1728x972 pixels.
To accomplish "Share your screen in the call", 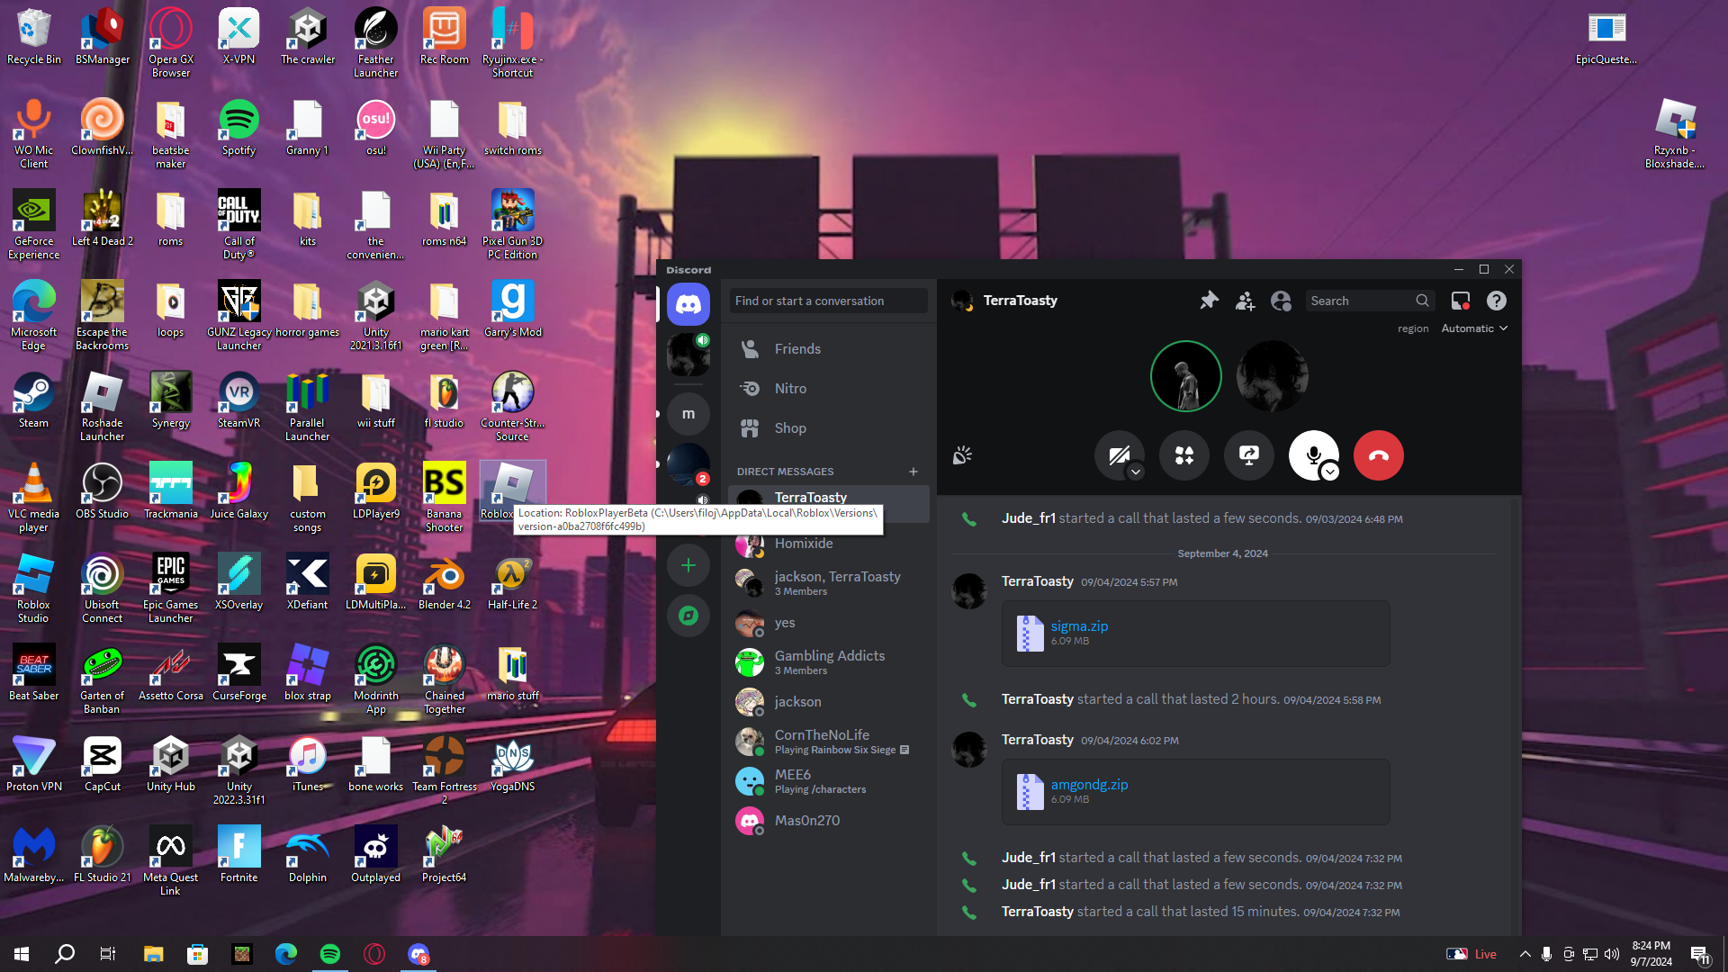I will 1248,455.
